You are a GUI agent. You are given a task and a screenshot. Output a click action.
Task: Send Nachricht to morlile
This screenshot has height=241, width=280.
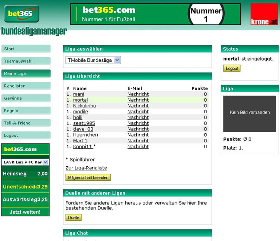[138, 112]
